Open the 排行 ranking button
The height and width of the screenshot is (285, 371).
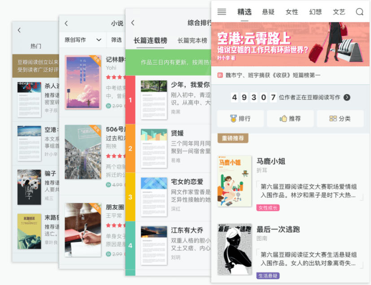coord(240,118)
